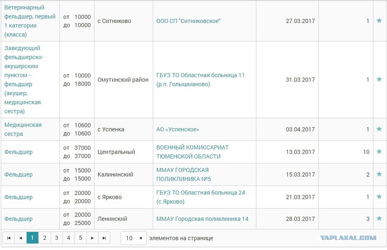This screenshot has height=250, width=387.
Task: Open Фельдшер vacancy at ВОЕННЫЙ КОМИССАРИАТ
Action: click(18, 152)
